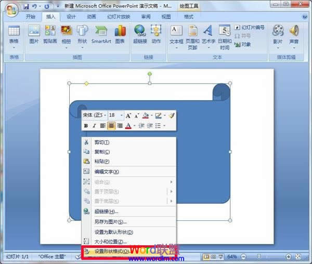
Task: Select 设置形状格式 (Format Shape)
Action: [129, 252]
